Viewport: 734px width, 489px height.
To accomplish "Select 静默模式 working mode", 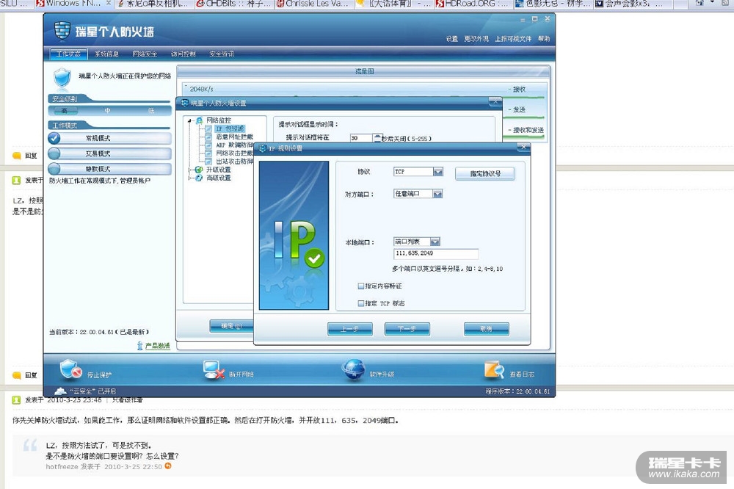I will pyautogui.click(x=109, y=169).
